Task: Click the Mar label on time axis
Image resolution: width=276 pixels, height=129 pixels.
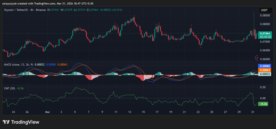Action: click(48, 112)
